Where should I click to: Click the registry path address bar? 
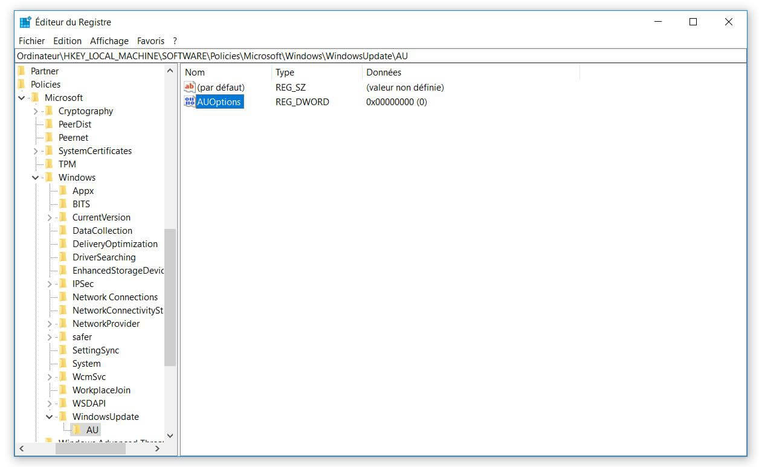381,56
